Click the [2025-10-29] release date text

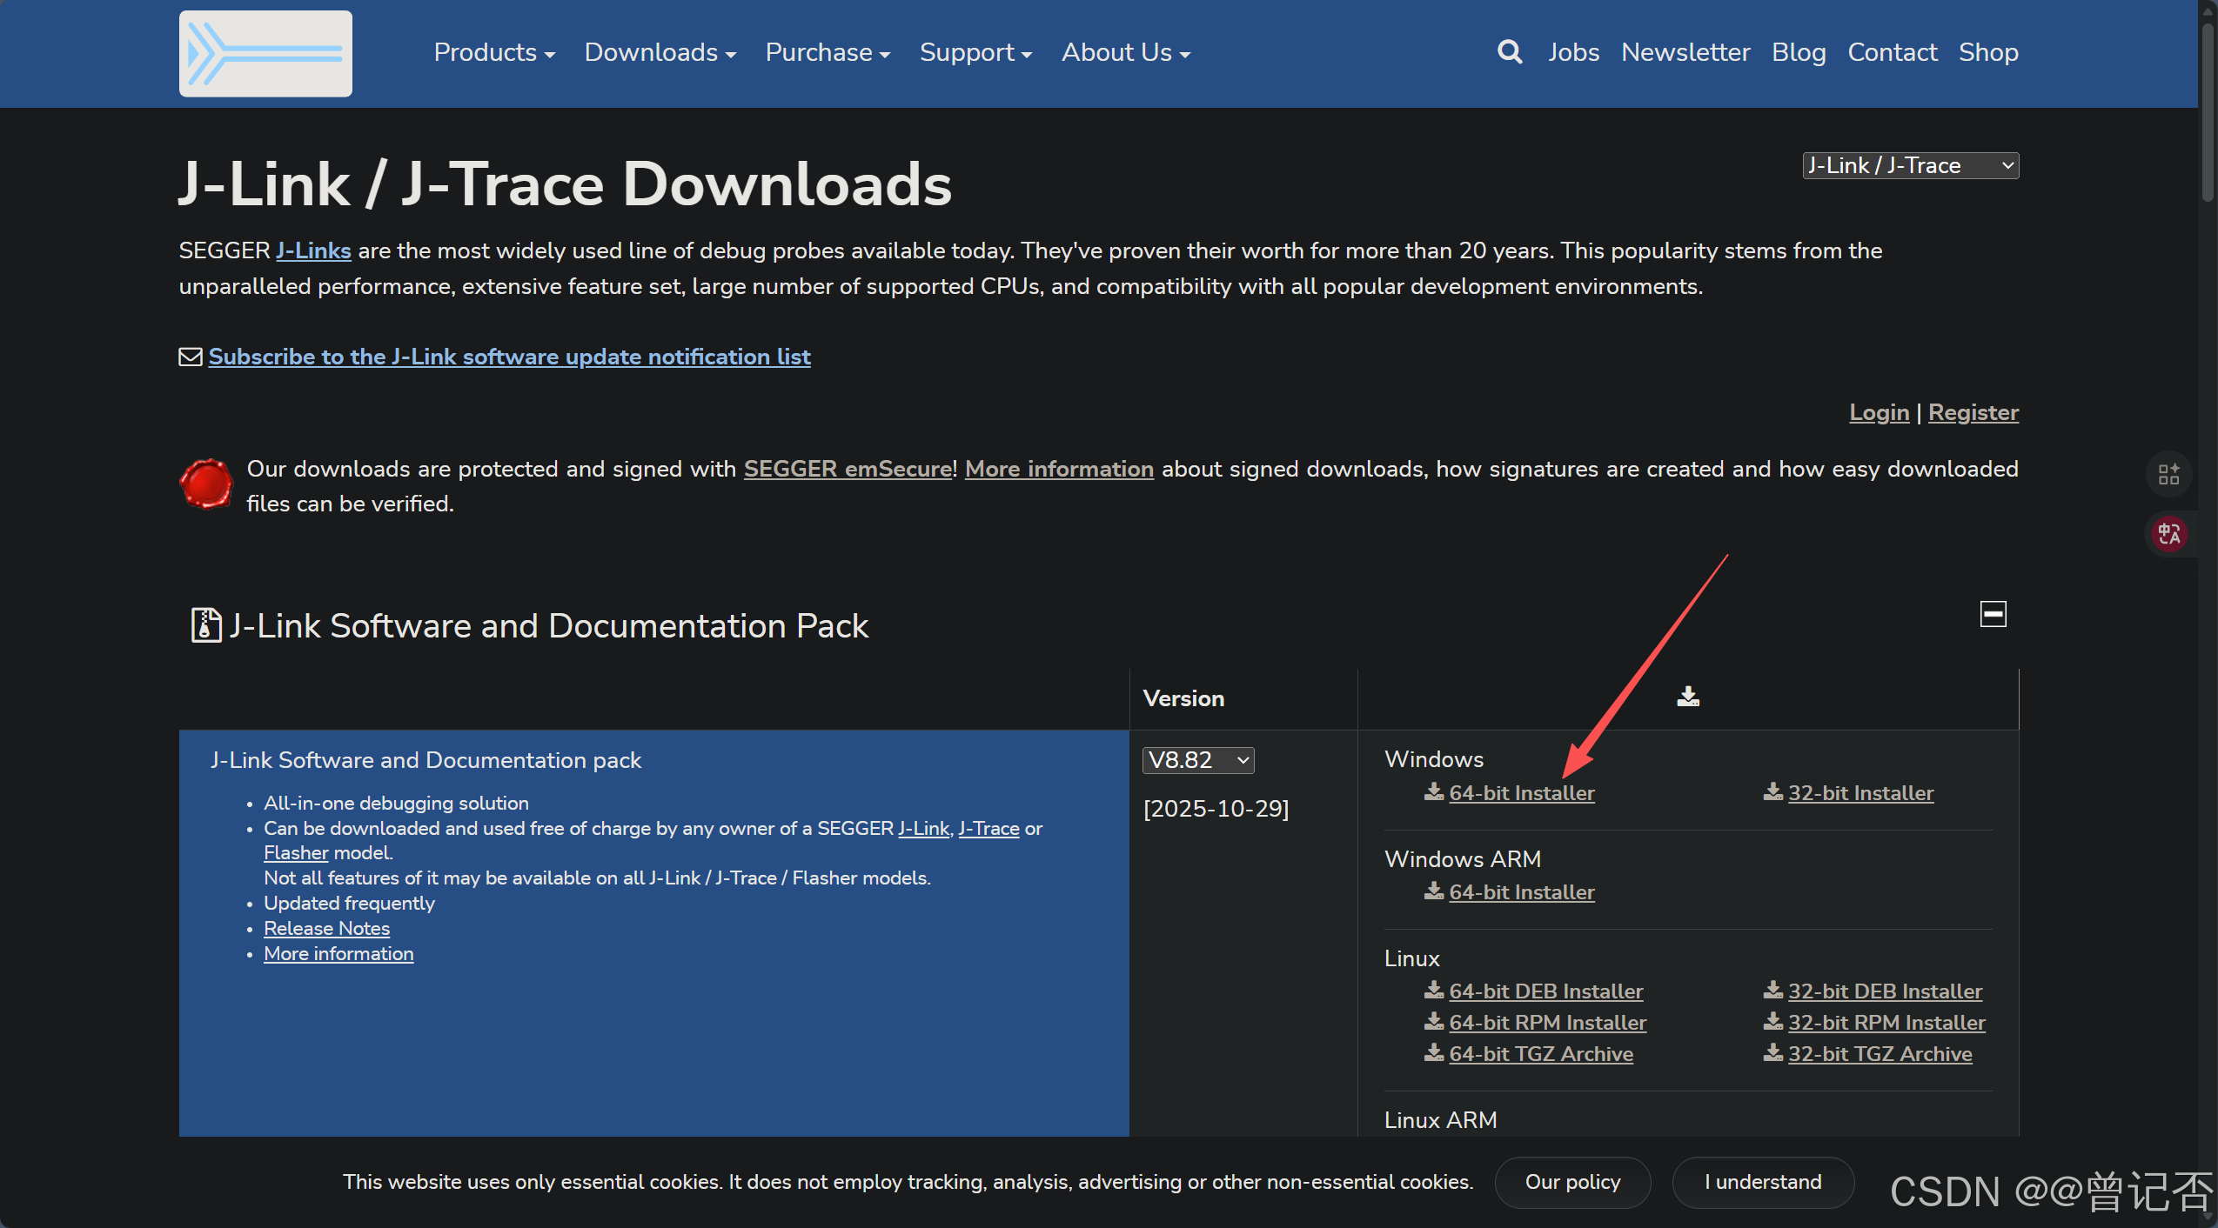click(1216, 809)
